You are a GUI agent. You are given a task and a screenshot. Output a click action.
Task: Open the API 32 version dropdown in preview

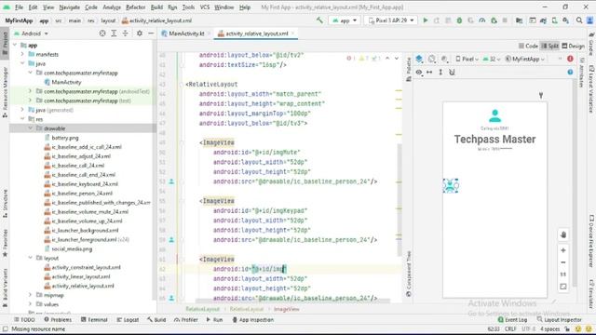492,59
